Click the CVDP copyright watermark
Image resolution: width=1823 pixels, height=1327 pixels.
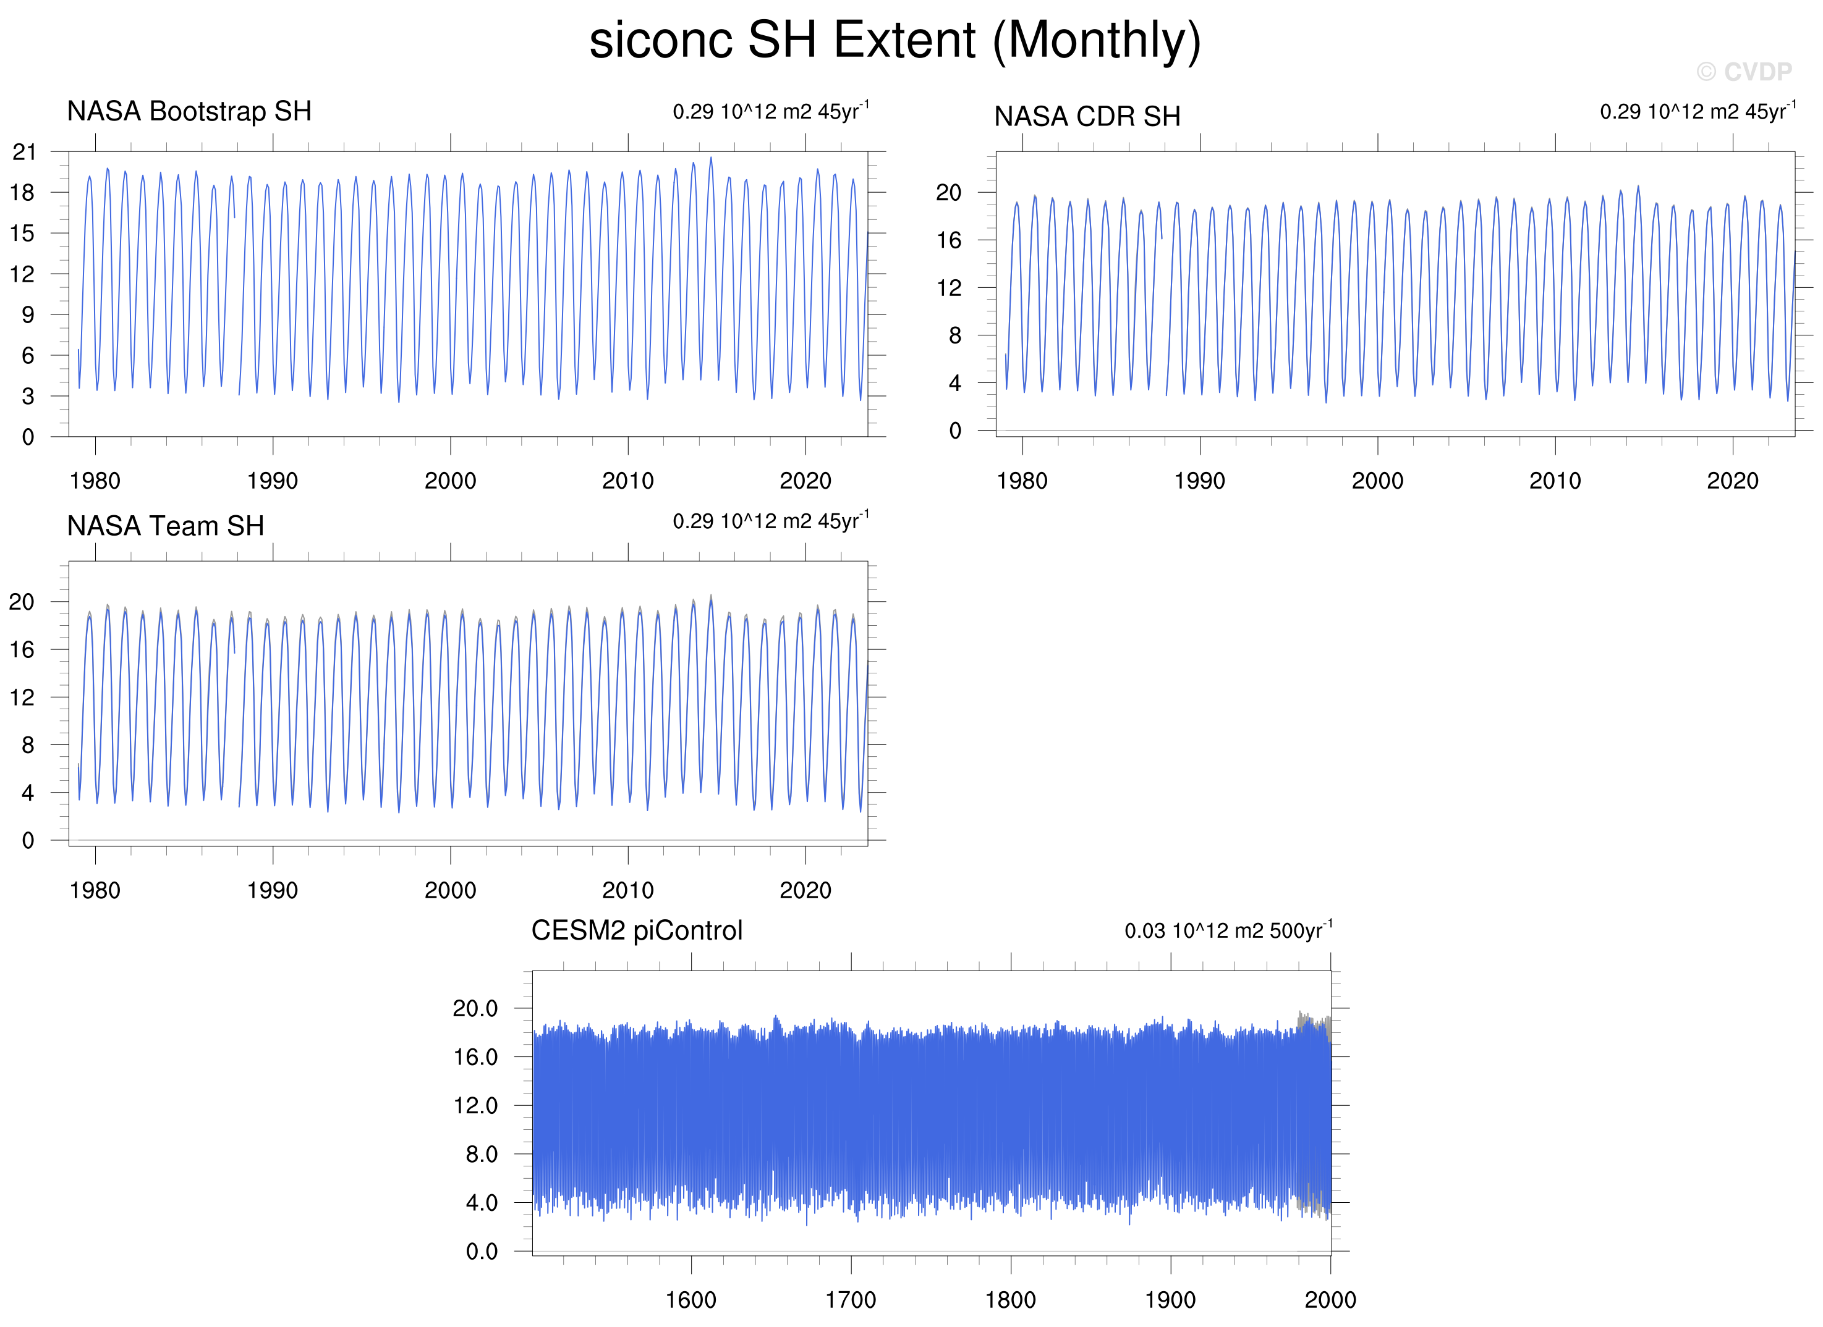[x=1743, y=72]
